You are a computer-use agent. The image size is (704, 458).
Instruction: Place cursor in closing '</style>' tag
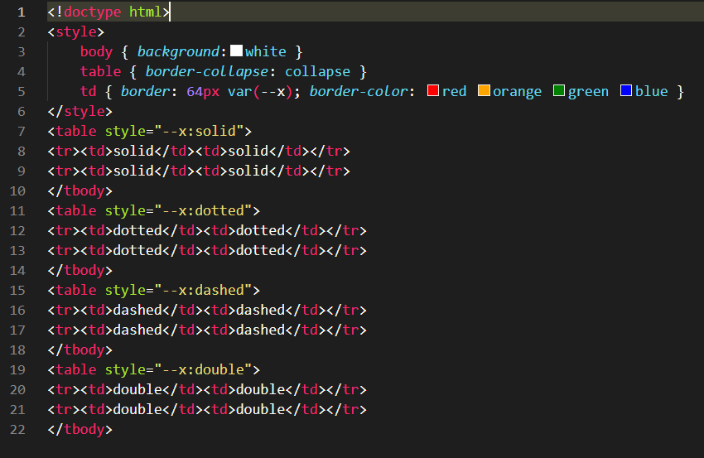[x=80, y=111]
